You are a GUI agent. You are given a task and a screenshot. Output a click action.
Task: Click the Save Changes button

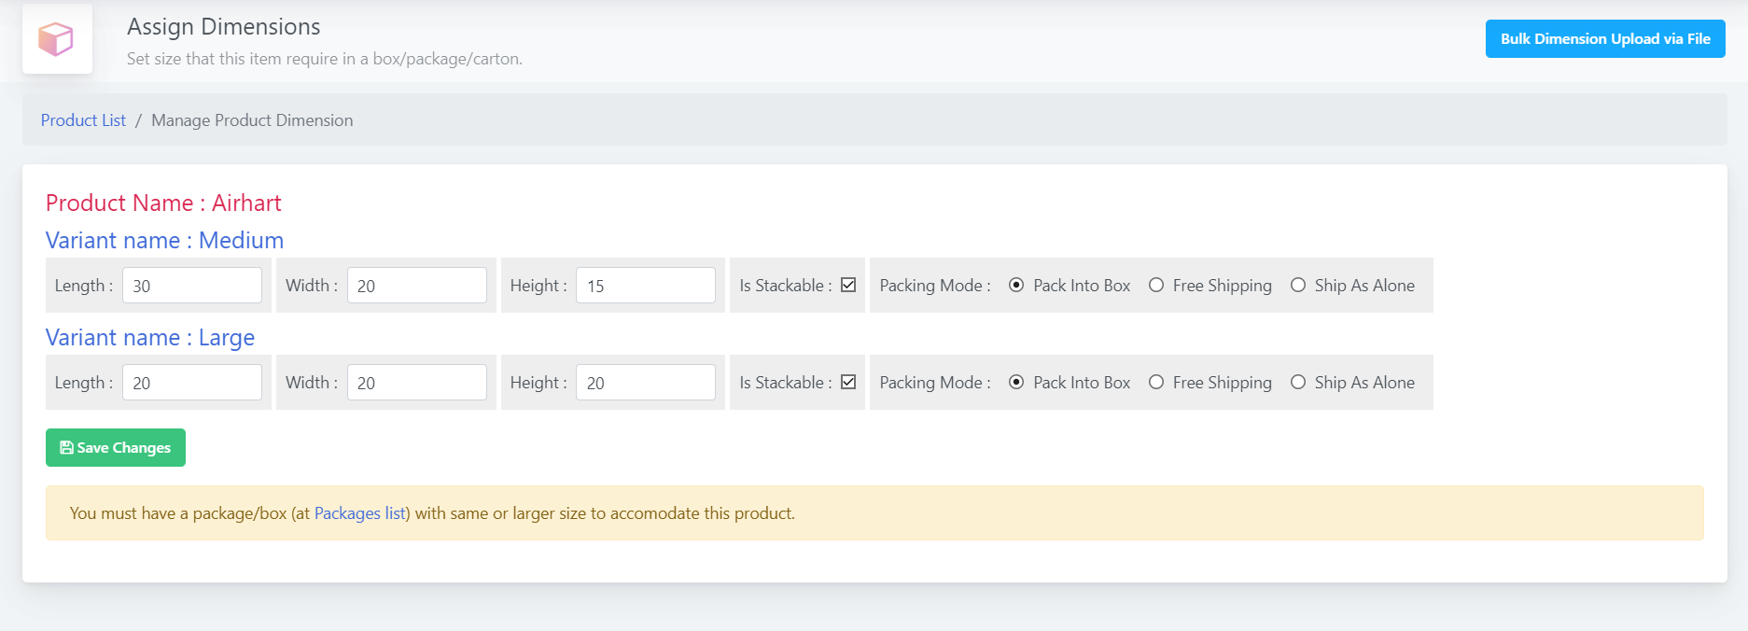pyautogui.click(x=116, y=448)
